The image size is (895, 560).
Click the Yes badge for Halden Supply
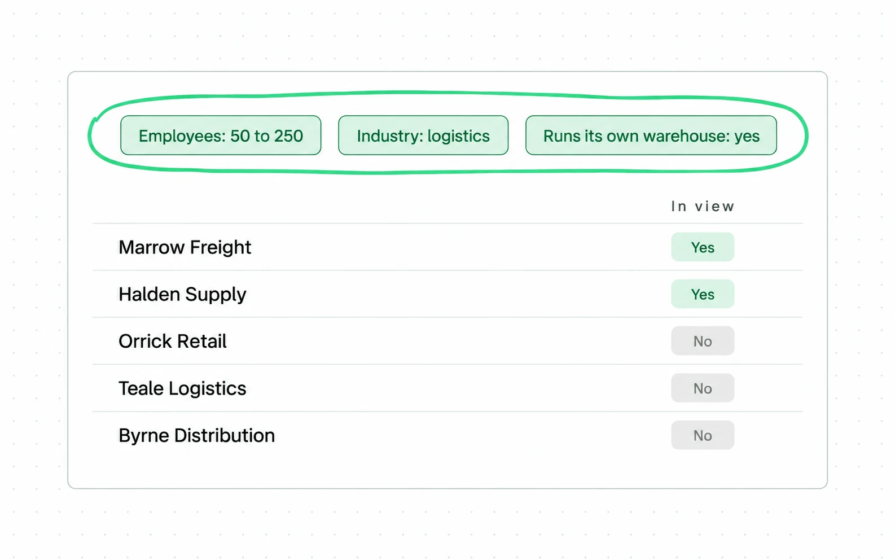(x=703, y=294)
